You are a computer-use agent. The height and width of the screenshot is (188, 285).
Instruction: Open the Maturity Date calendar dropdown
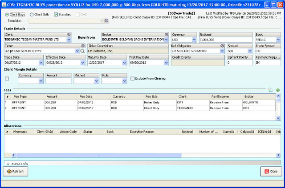tap(125, 63)
